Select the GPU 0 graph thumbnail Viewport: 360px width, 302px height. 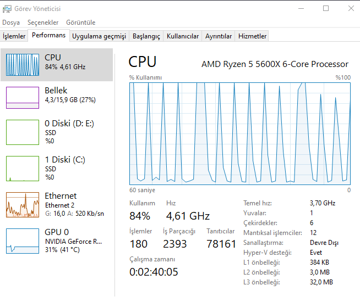click(23, 241)
